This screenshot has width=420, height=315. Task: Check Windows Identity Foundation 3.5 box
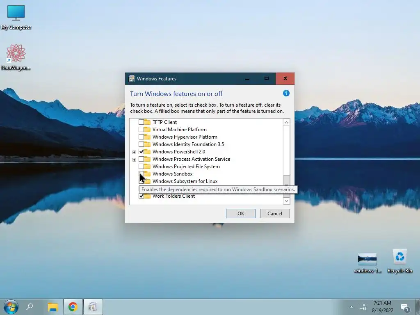pos(141,144)
